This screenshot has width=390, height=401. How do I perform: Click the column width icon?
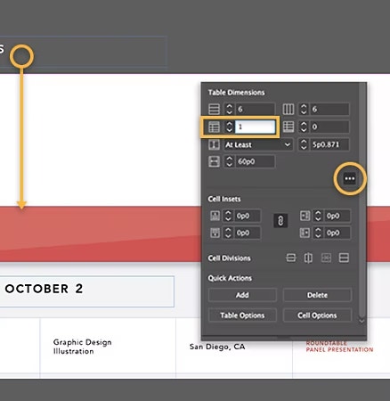coord(214,161)
